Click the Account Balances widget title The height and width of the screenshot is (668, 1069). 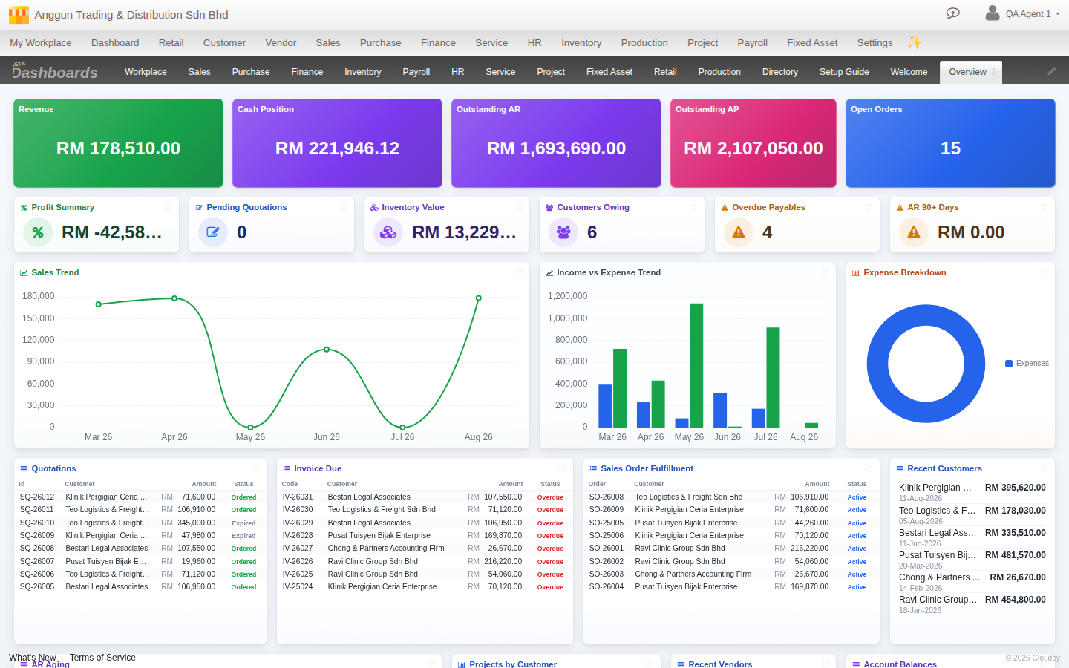(900, 664)
